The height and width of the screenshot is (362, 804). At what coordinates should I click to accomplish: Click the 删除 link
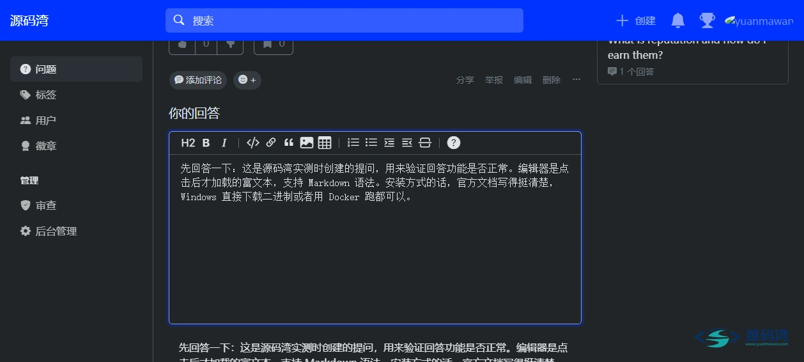point(552,80)
